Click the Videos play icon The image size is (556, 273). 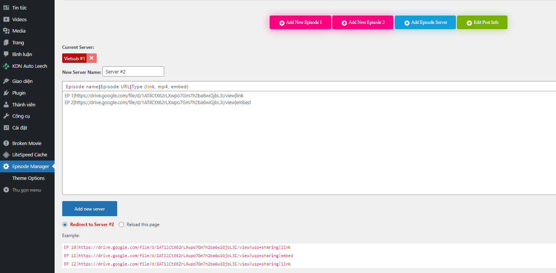6,19
